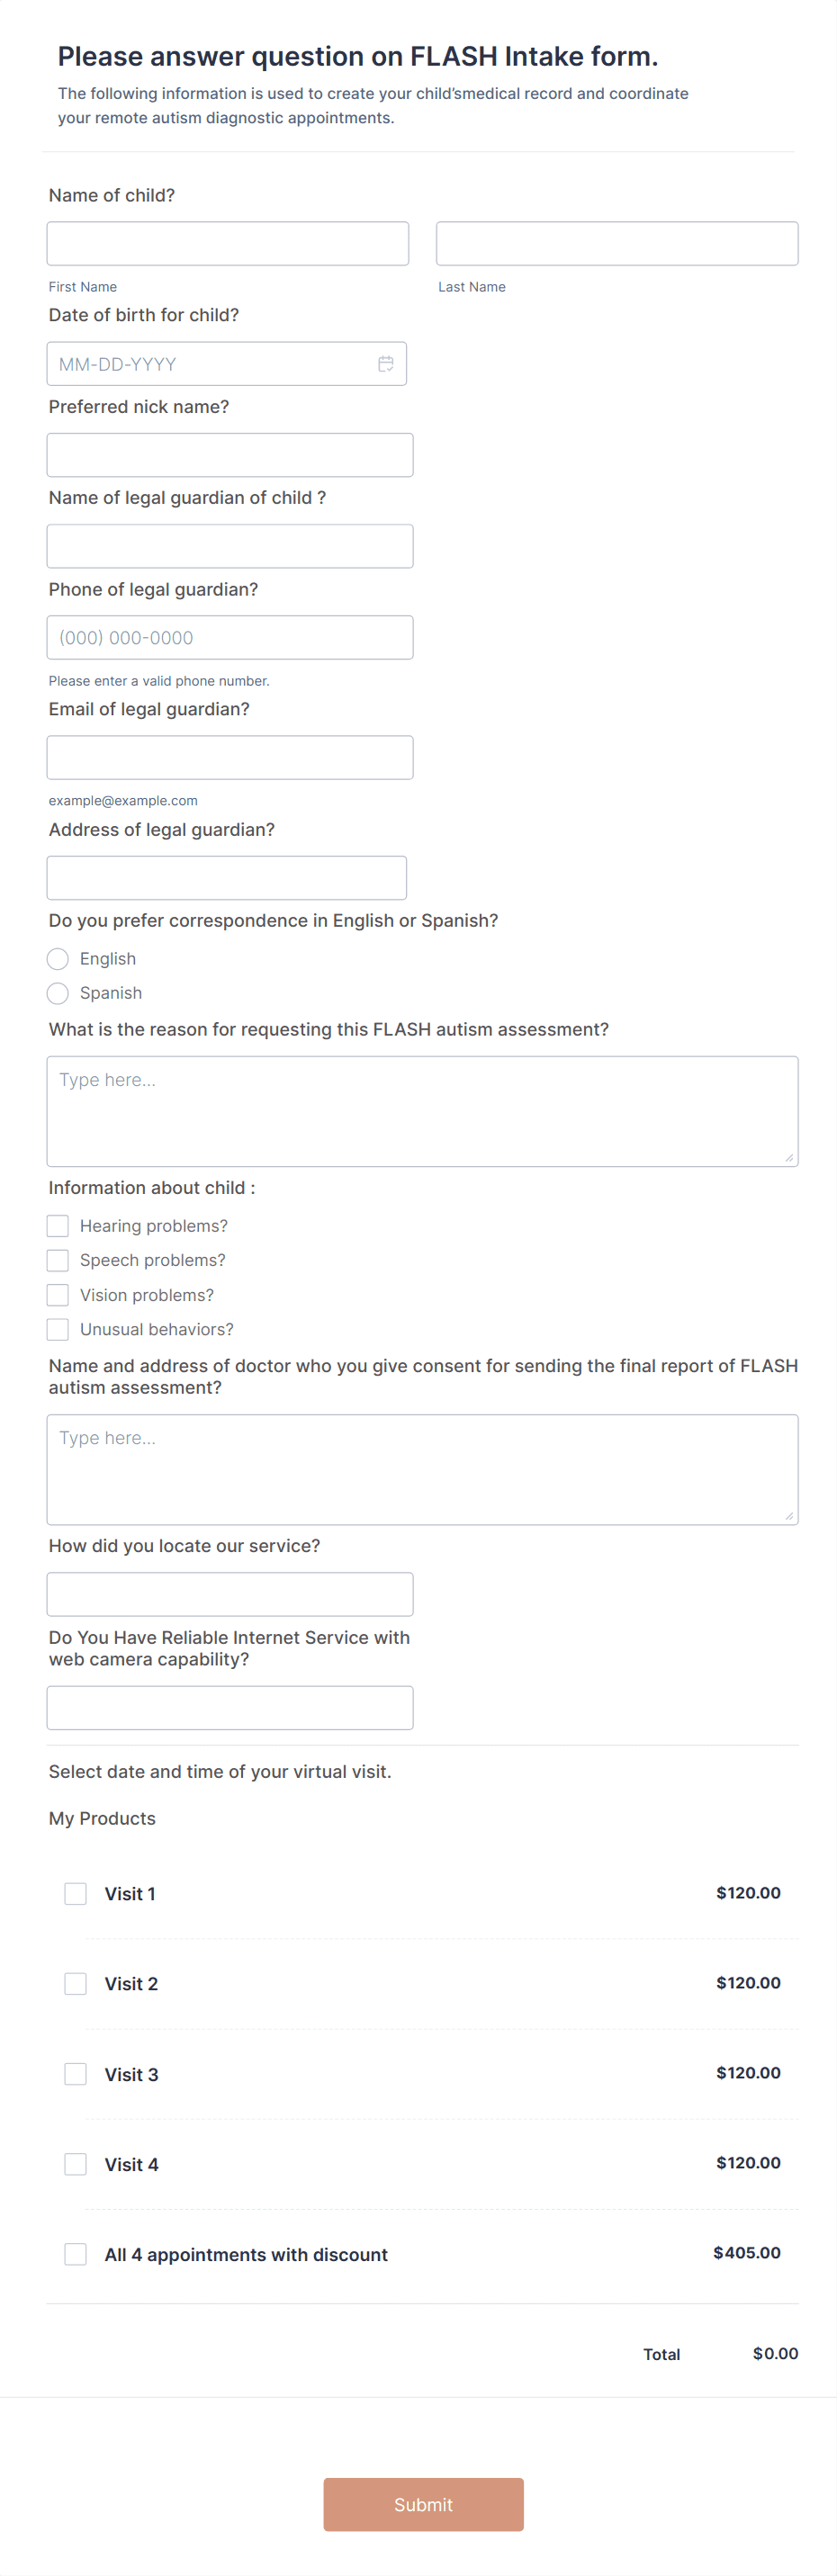The height and width of the screenshot is (2576, 837).
Task: Check the Speech problems box
Action: click(57, 1260)
